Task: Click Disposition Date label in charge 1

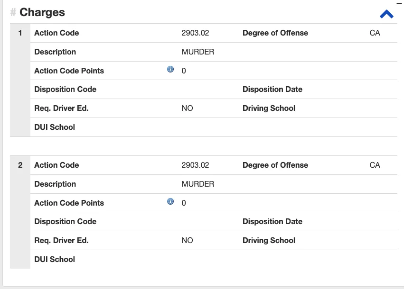Action: tap(272, 90)
